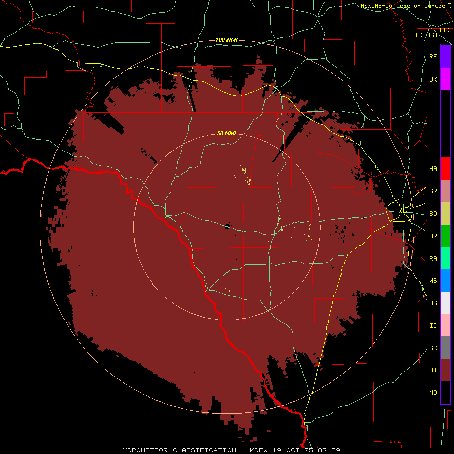Click the HHC product code label

[x=443, y=30]
